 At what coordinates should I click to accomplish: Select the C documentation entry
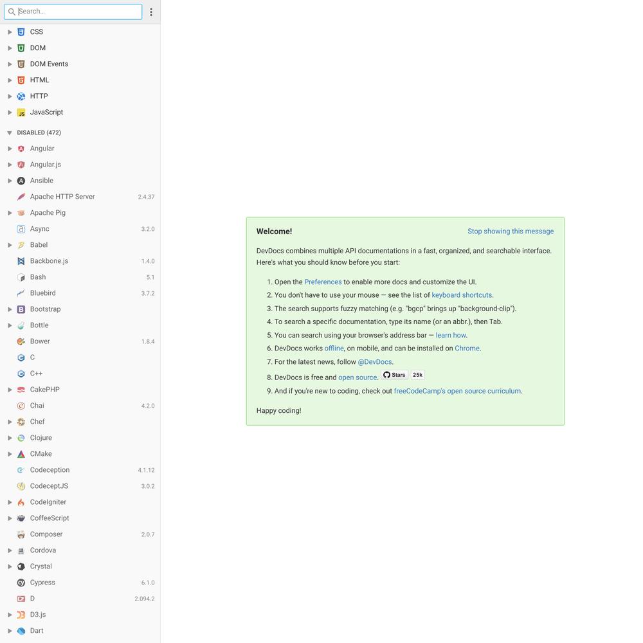click(x=80, y=358)
